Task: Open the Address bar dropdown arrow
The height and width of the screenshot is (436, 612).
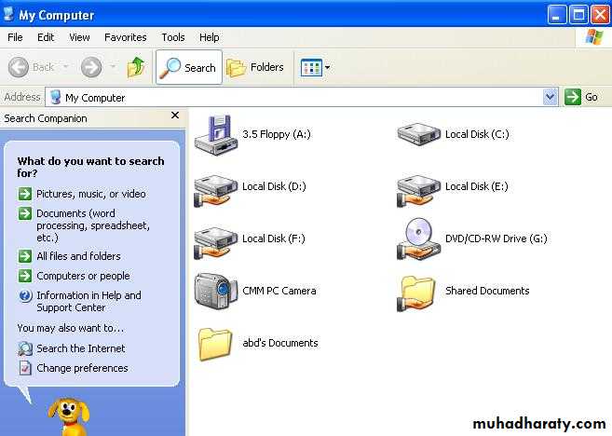Action: point(550,97)
